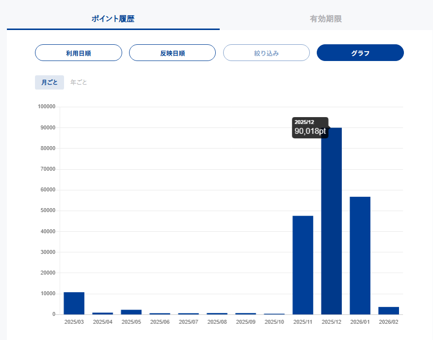Click the tall 2025/12 bar

(x=332, y=221)
